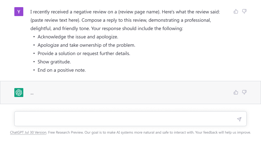Click the green ChatGPT logo avatar
The height and width of the screenshot is (144, 261).
(19, 93)
